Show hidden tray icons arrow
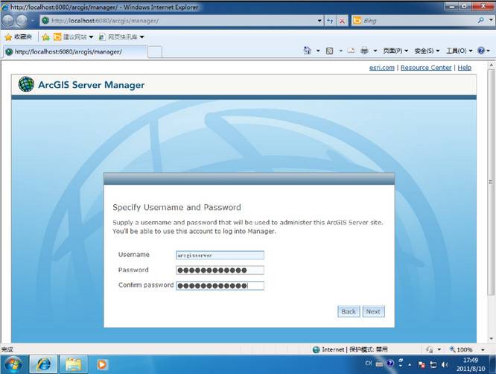 point(410,365)
